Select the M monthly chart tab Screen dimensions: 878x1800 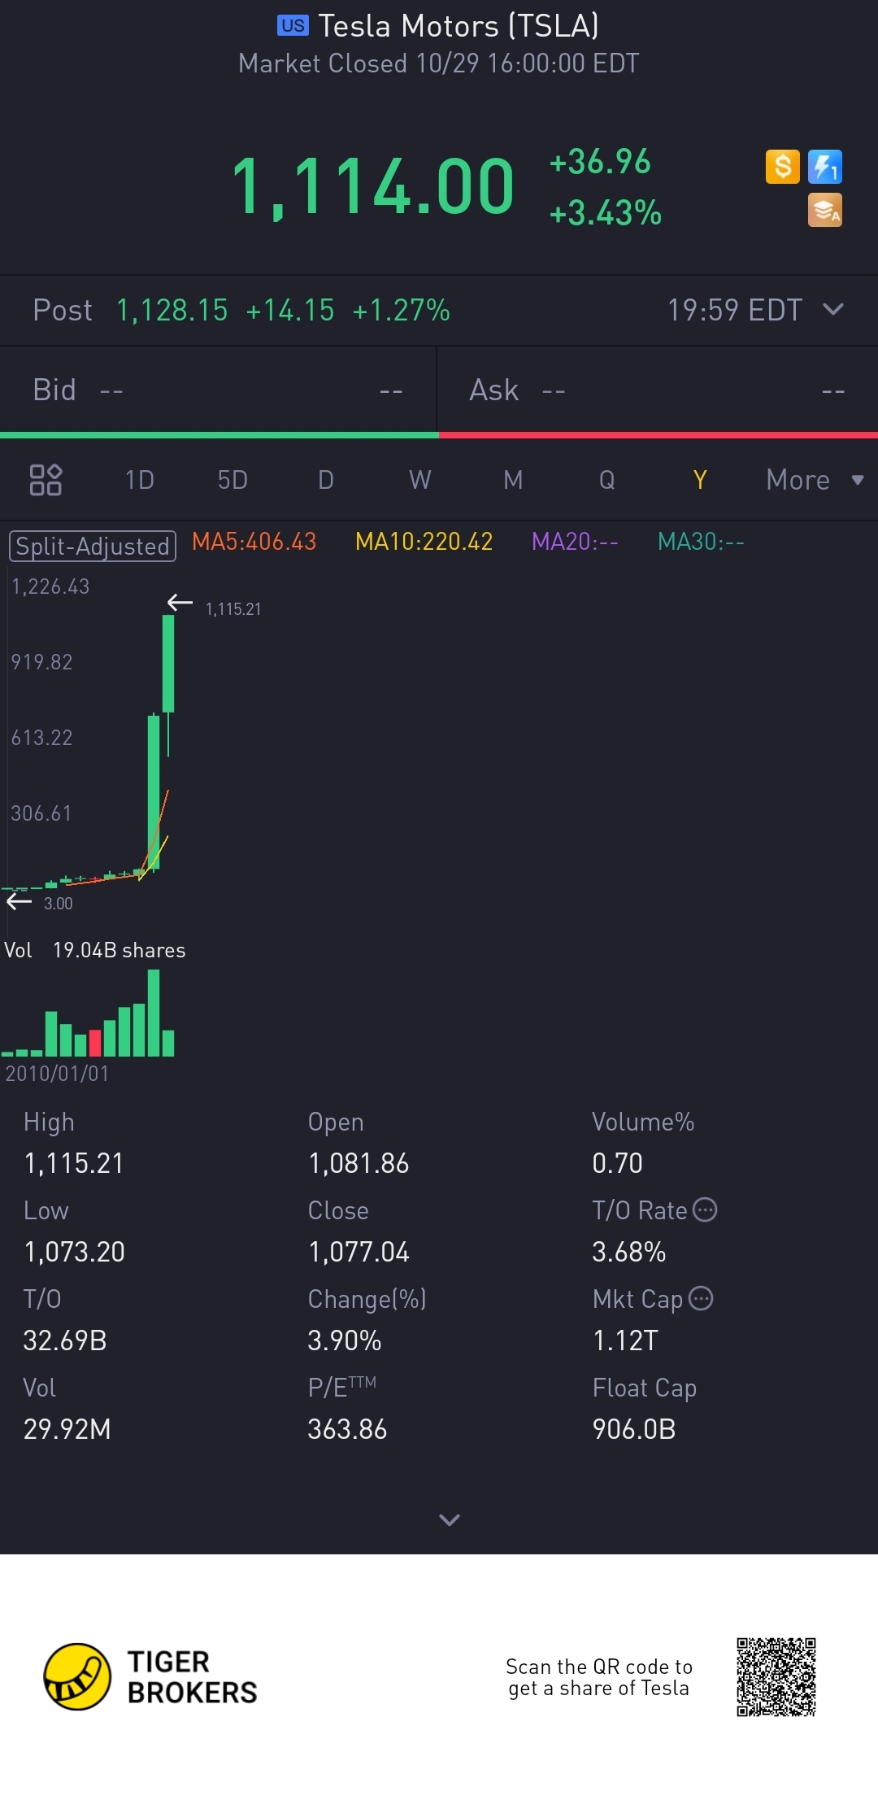coord(513,480)
